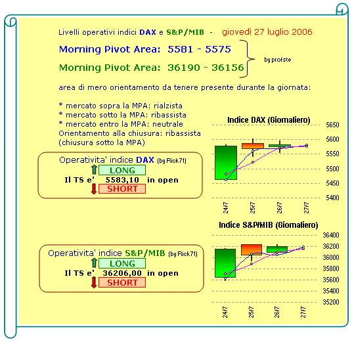The height and width of the screenshot is (342, 352).
Task: Click the green 'Morning Pivot Area: 36190 - 36156' line
Action: click(151, 68)
